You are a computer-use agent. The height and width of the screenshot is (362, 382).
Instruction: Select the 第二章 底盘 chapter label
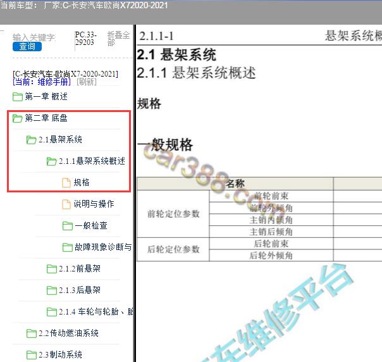(46, 118)
